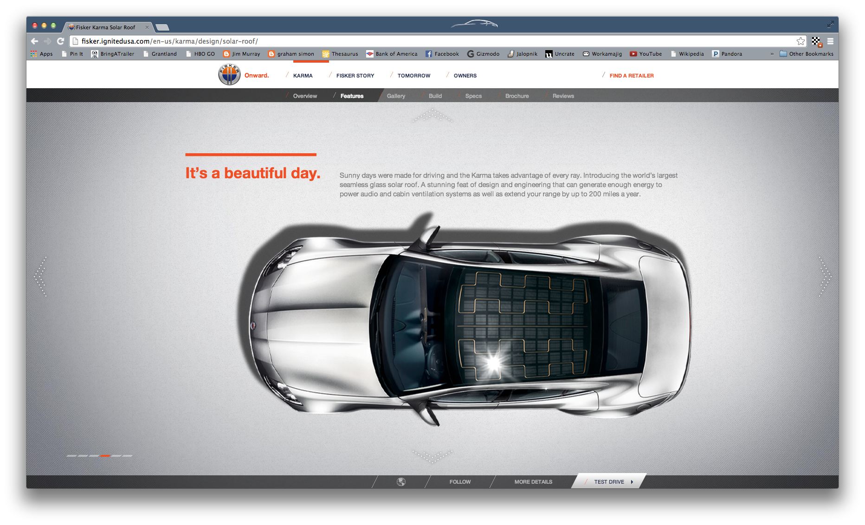Select the first slide indicator dash
Image resolution: width=865 pixels, height=525 pixels.
click(71, 456)
